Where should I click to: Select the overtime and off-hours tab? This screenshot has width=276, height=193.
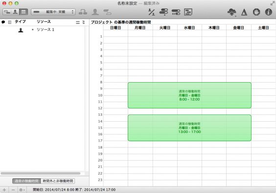pyautogui.click(x=58, y=181)
